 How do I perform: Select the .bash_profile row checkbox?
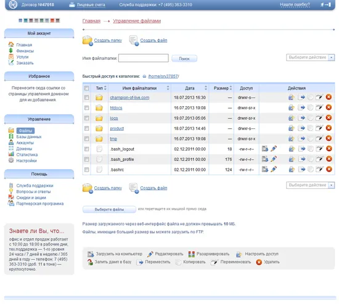tap(87, 159)
